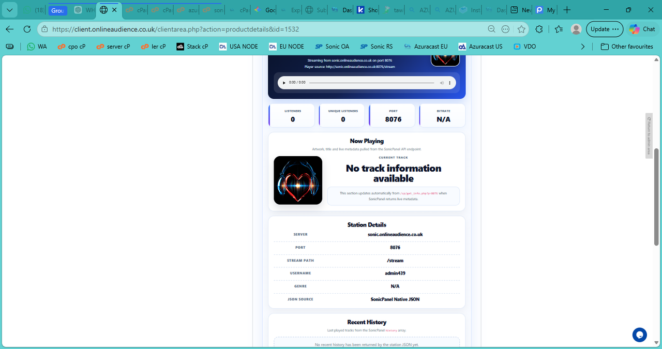Open the server cP bookmark
Screen dimensions: 662x349
pos(113,47)
